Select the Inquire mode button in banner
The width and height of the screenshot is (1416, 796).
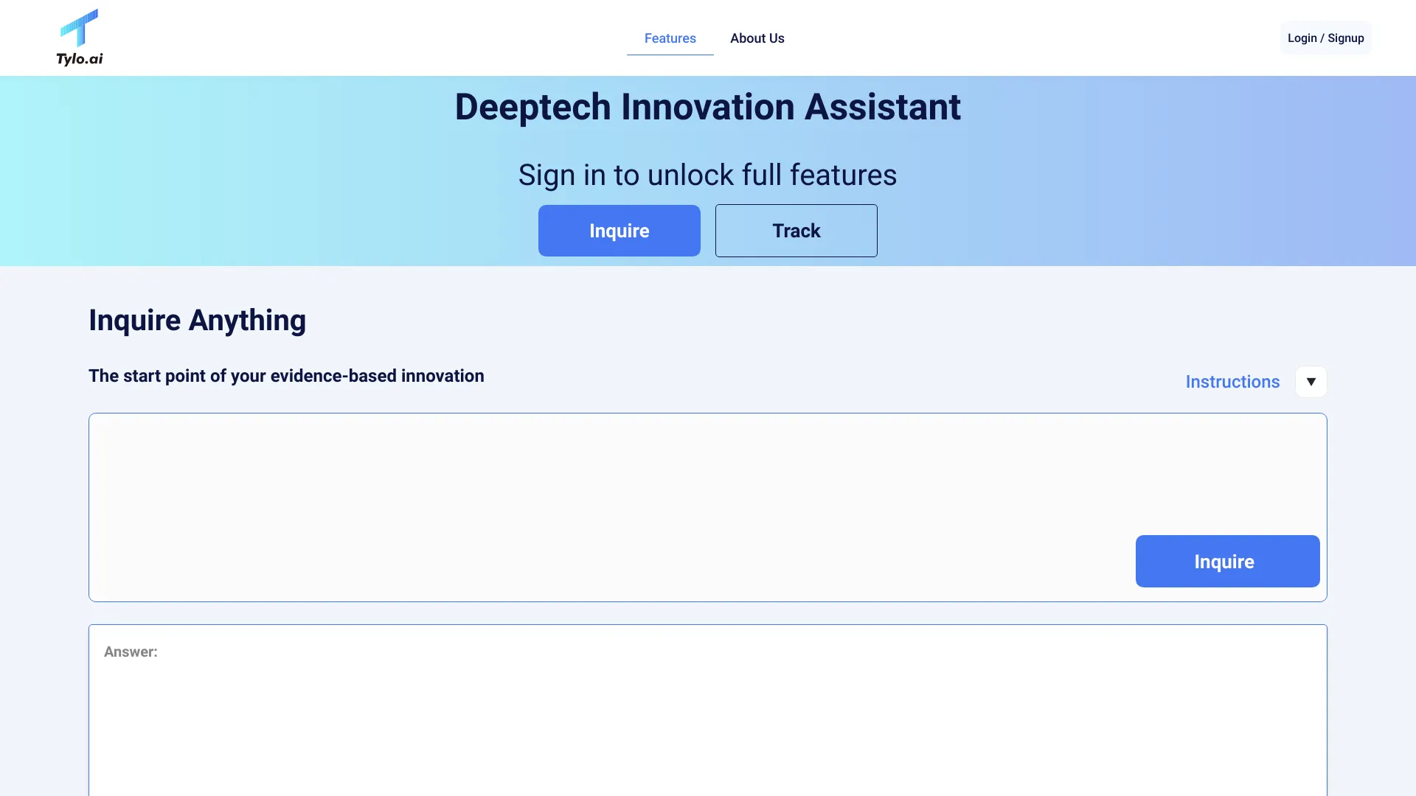click(619, 231)
